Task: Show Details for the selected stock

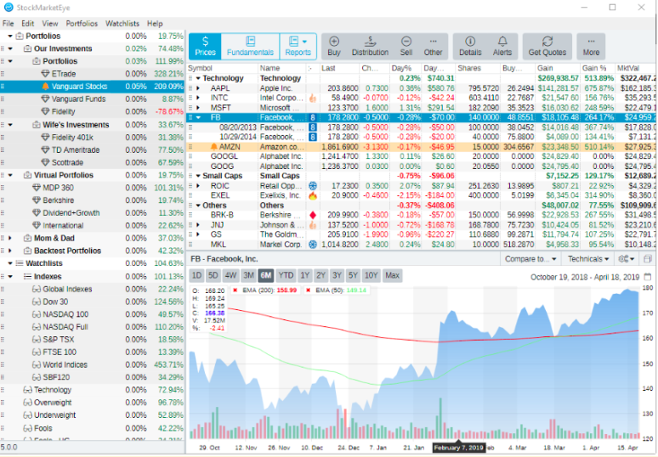Action: (470, 46)
